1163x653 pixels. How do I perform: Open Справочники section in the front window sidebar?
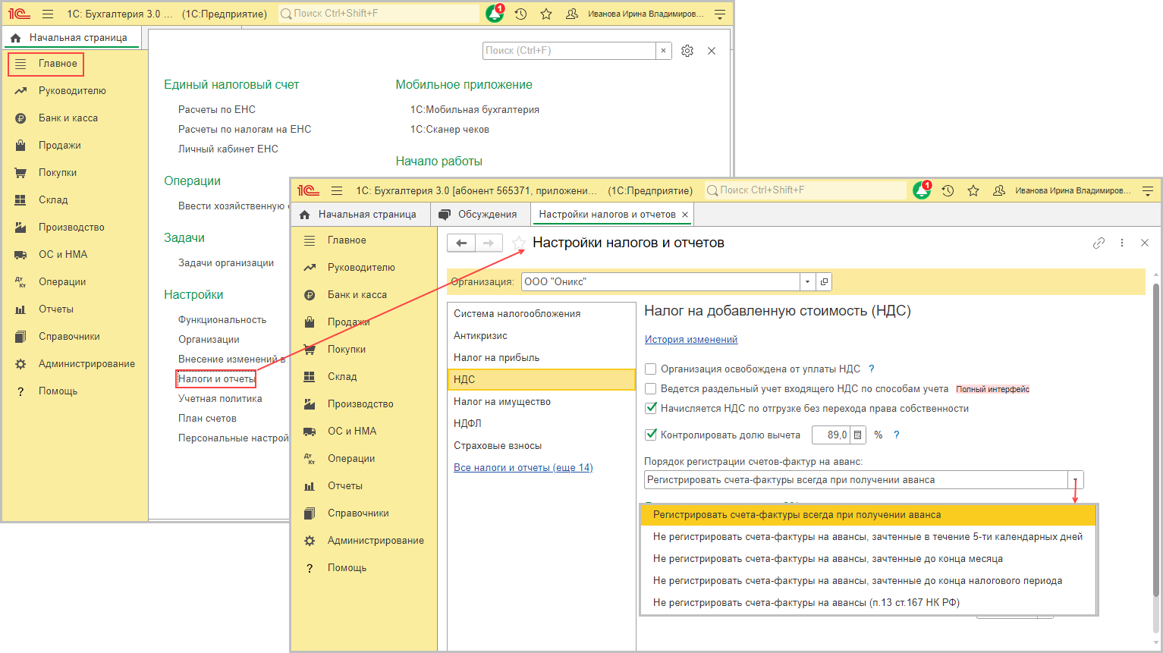tap(358, 513)
